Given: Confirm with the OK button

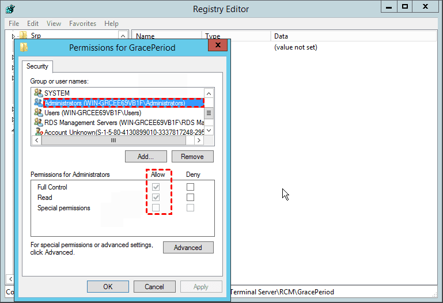Looking at the screenshot, I should coord(108,287).
